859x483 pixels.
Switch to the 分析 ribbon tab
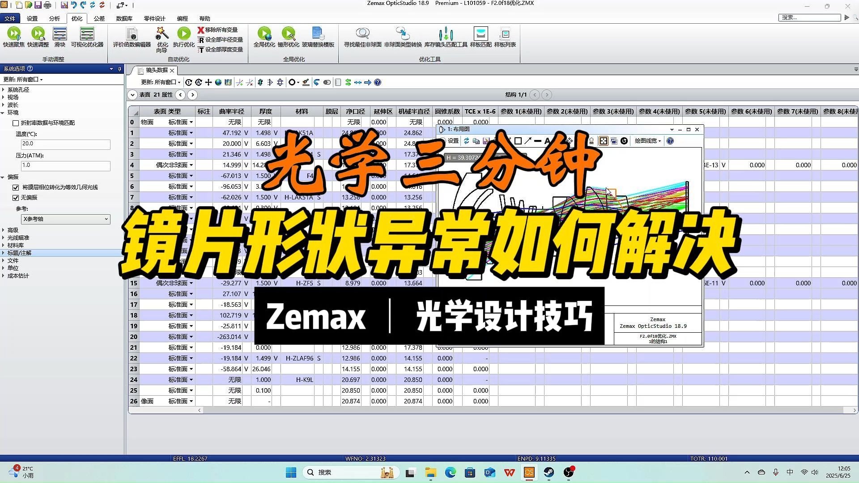tap(54, 18)
